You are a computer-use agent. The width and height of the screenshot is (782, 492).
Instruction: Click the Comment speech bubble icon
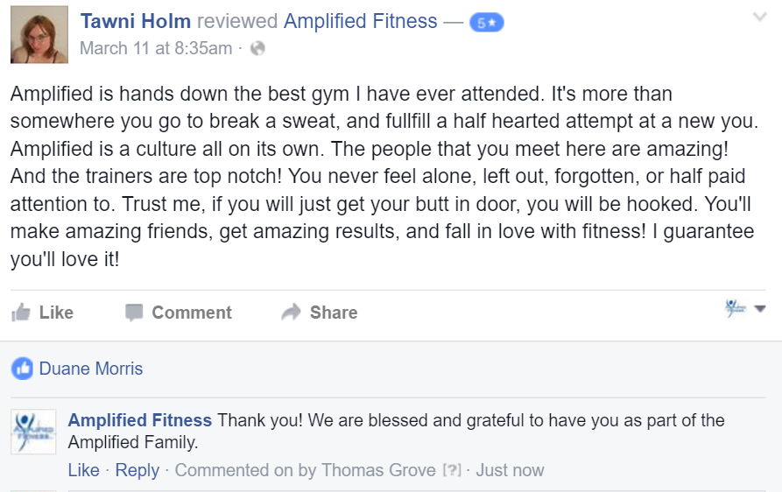134,313
